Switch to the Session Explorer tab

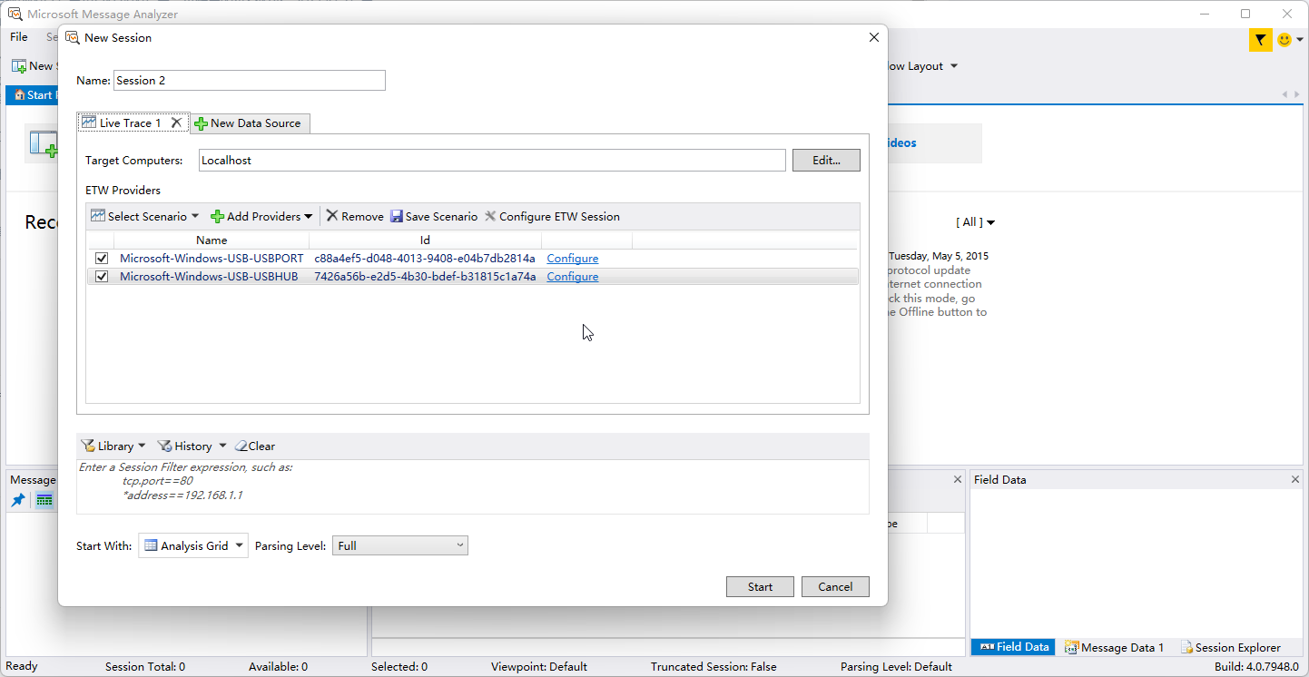(1230, 647)
